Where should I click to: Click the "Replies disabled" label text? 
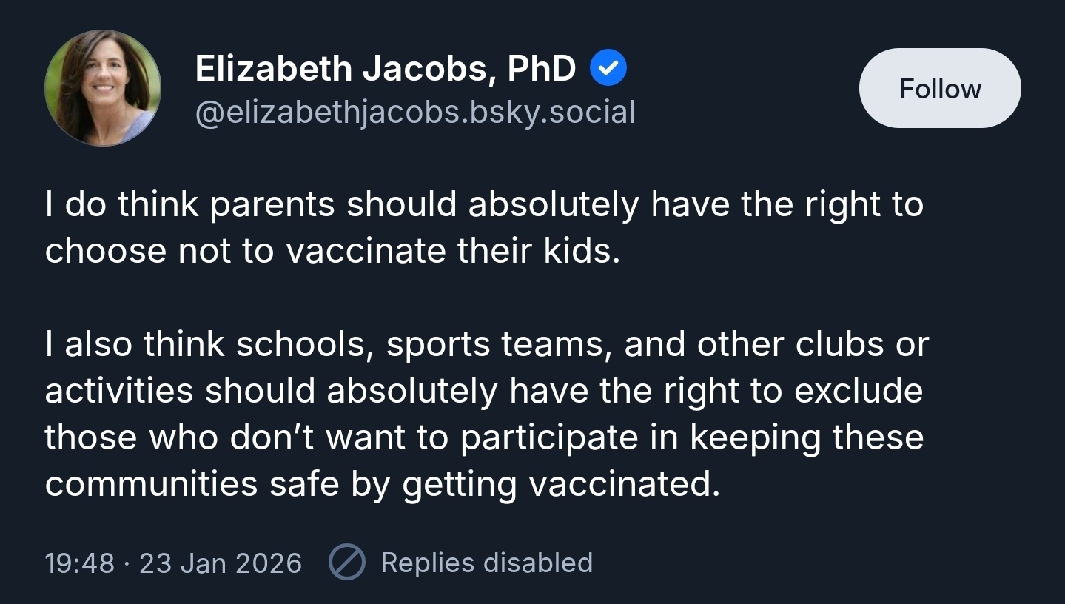click(486, 563)
